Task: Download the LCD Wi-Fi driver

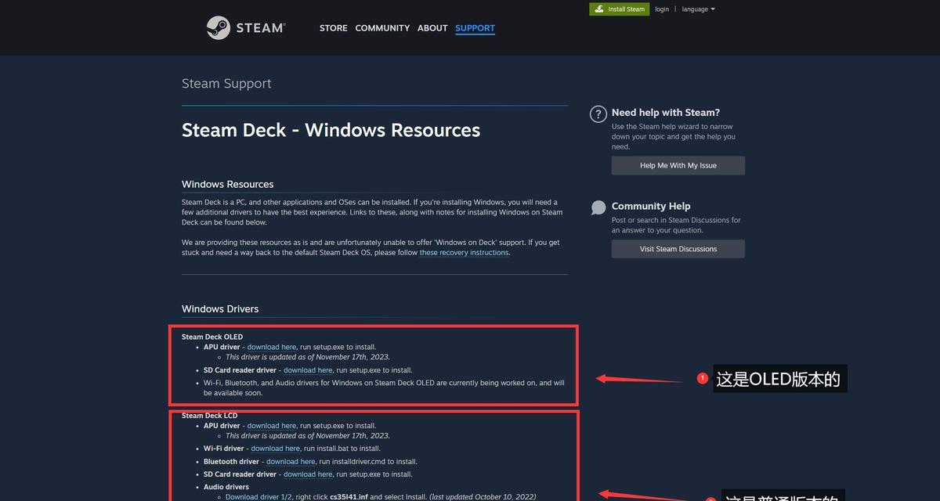Action: [276, 449]
